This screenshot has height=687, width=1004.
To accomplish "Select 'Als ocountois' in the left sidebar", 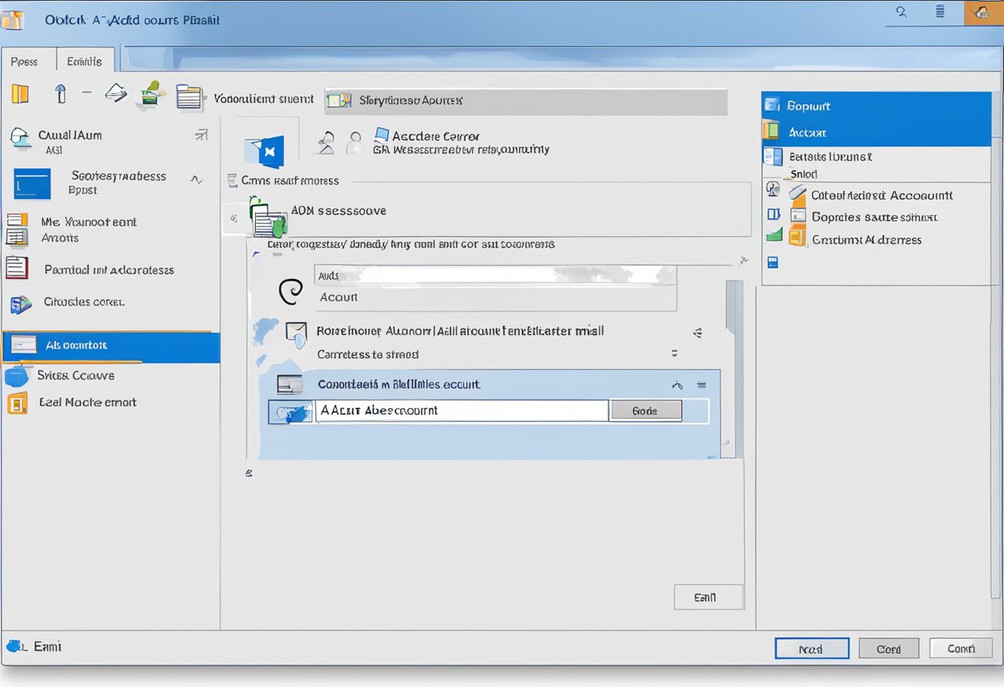I will pyautogui.click(x=111, y=345).
